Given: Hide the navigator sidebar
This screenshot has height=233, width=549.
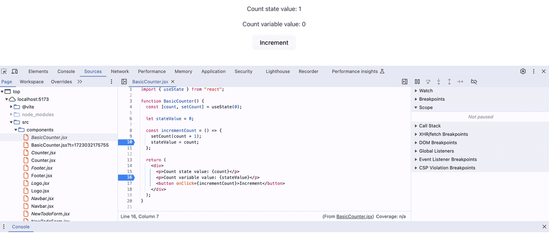Looking at the screenshot, I should tap(124, 81).
